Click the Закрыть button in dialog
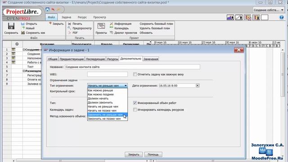Image resolution: width=288 pixels, height=162 pixels. tap(134, 154)
